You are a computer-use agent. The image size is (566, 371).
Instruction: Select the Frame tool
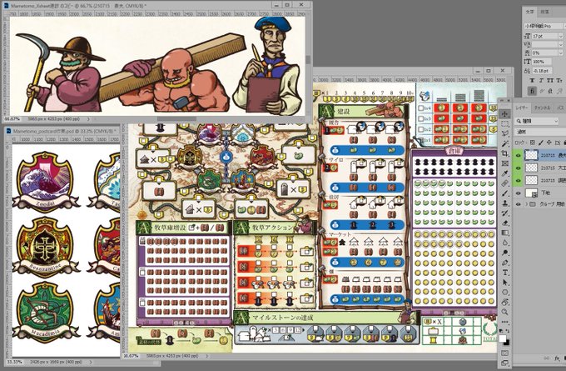coord(504,163)
